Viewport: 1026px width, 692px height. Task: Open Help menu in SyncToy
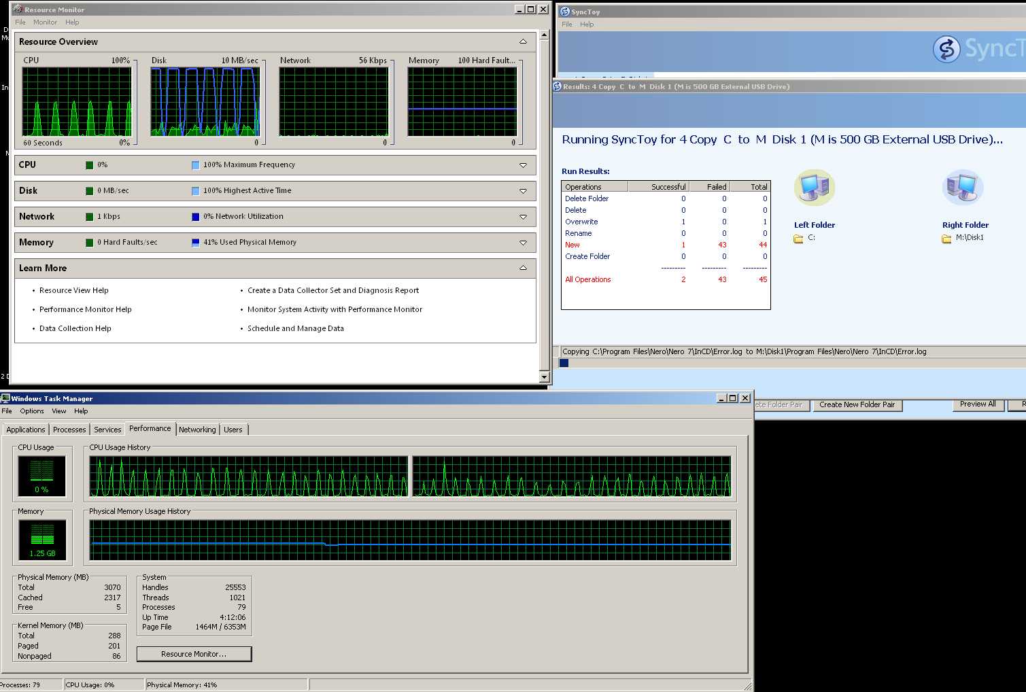587,24
